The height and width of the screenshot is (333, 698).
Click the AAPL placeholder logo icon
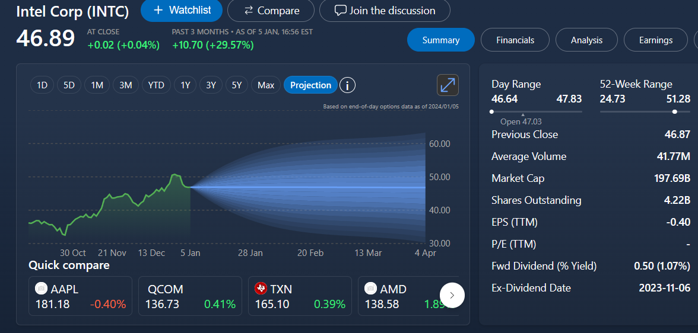pos(42,289)
